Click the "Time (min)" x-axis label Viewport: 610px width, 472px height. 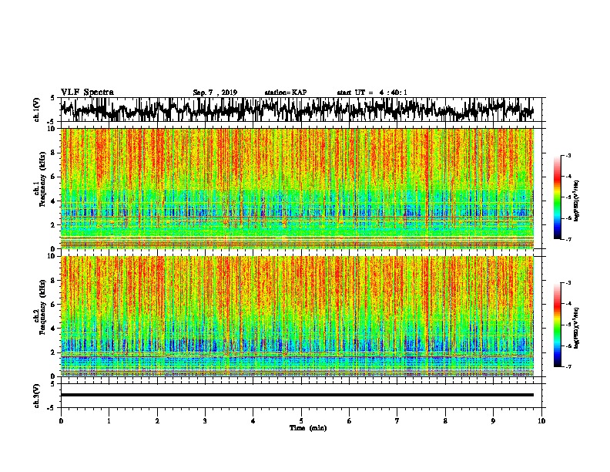(308, 428)
